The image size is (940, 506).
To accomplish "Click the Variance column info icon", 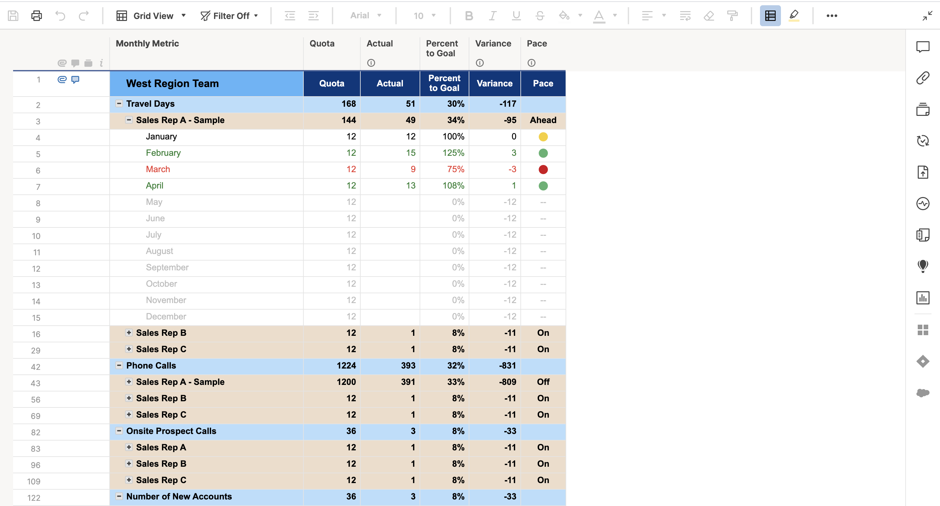I will [479, 63].
